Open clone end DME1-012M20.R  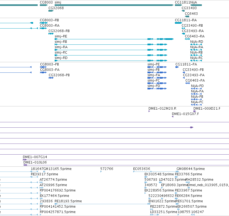coord(162,109)
